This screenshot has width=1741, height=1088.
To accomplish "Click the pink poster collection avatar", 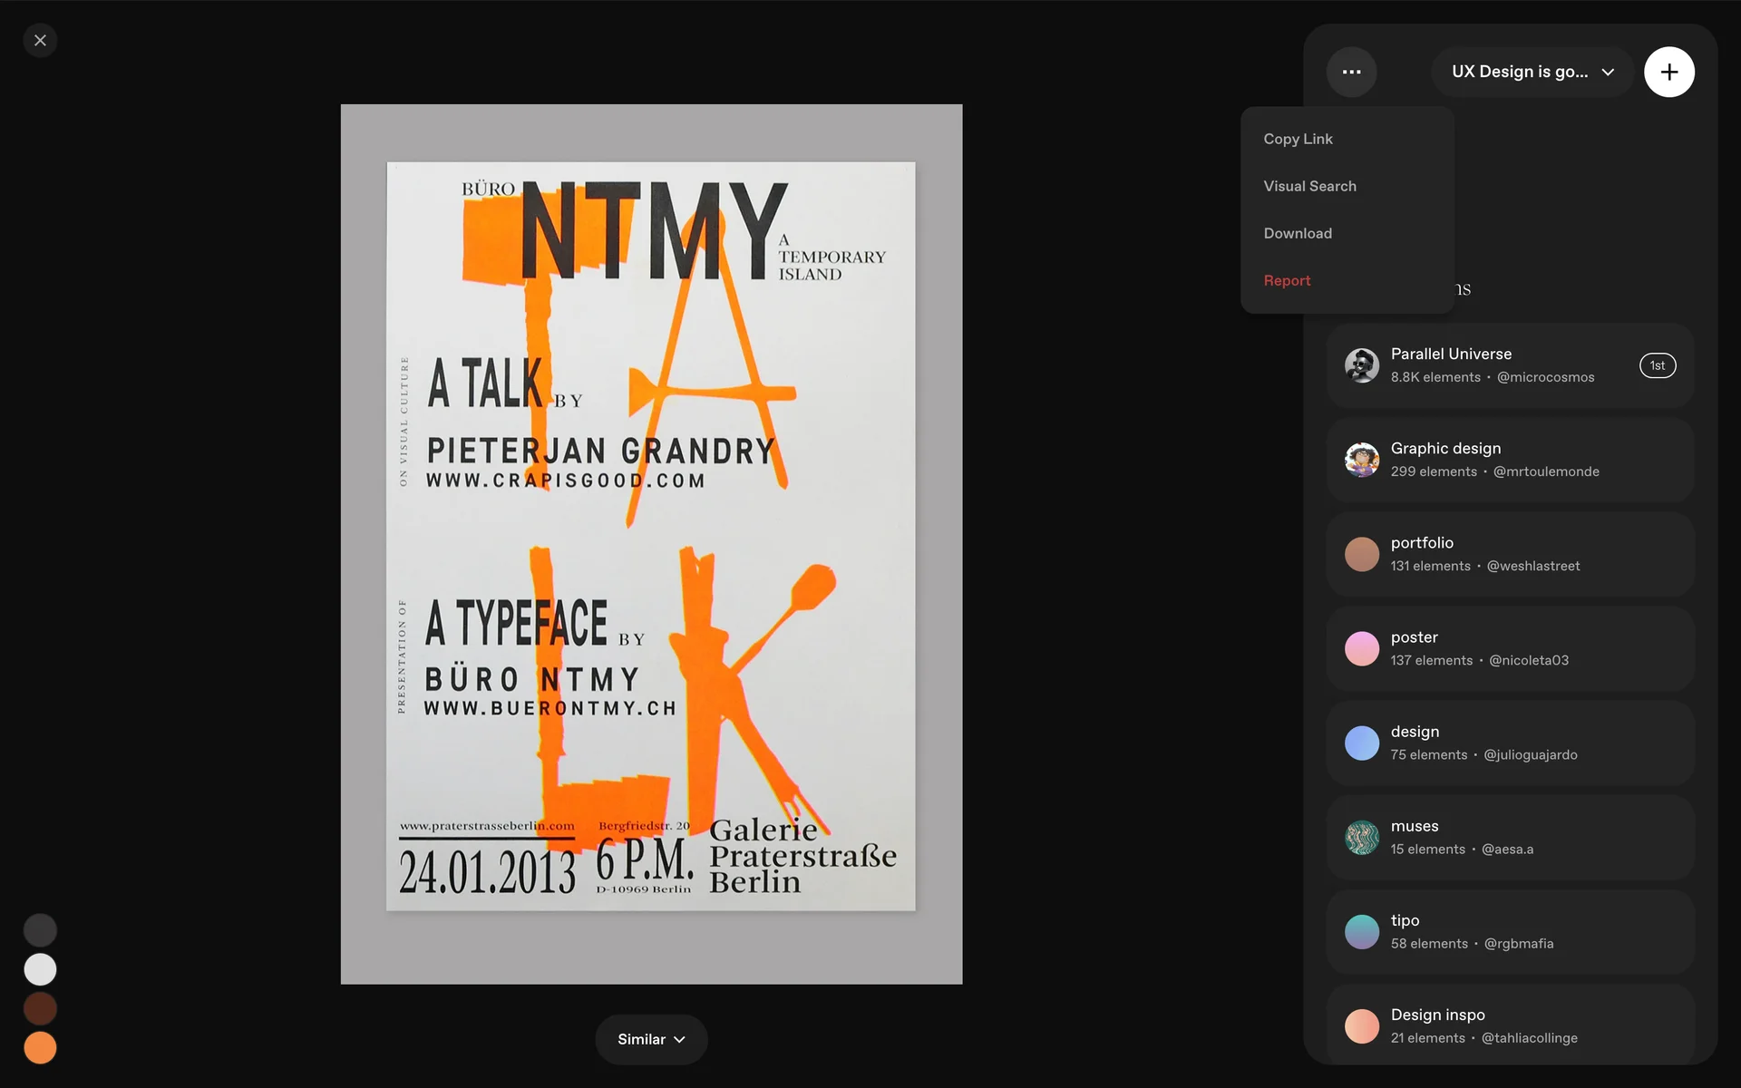I will (x=1361, y=648).
